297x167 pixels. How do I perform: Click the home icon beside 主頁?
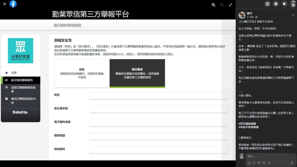6,73
